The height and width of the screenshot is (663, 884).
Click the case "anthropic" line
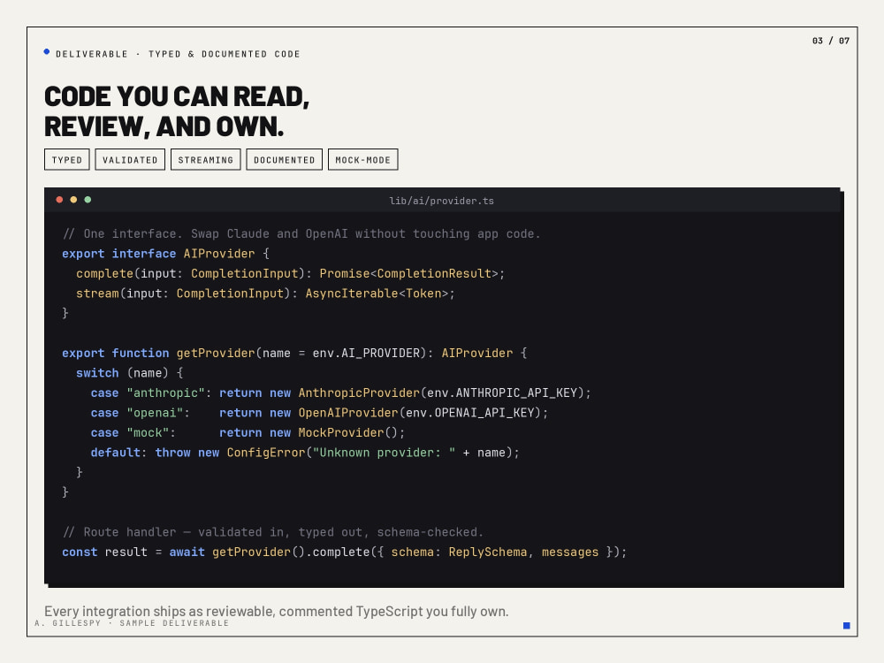[340, 393]
